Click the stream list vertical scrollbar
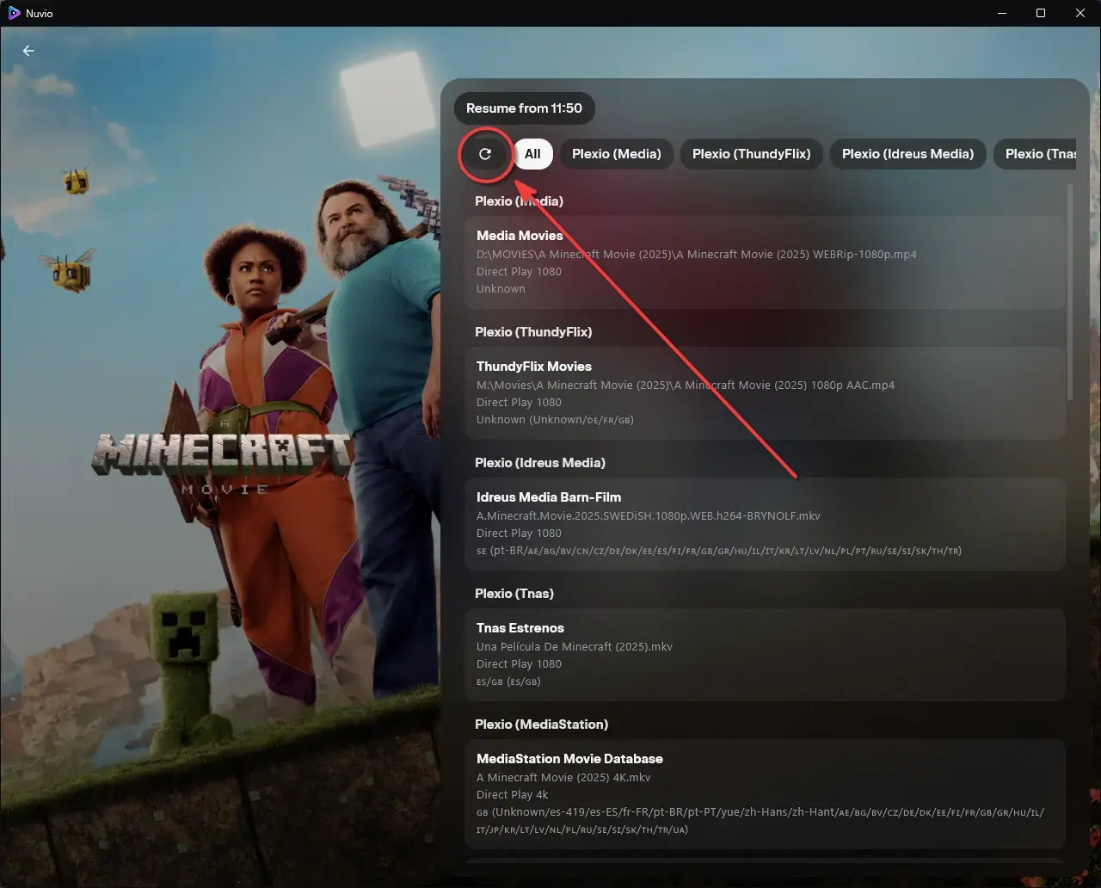This screenshot has height=888, width=1101. coord(1071,291)
